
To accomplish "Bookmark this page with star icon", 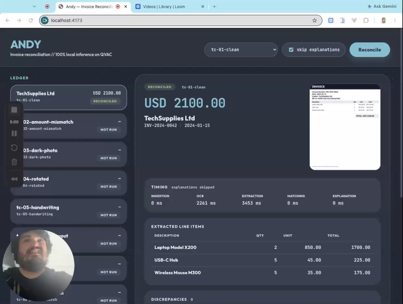I will coord(315,20).
